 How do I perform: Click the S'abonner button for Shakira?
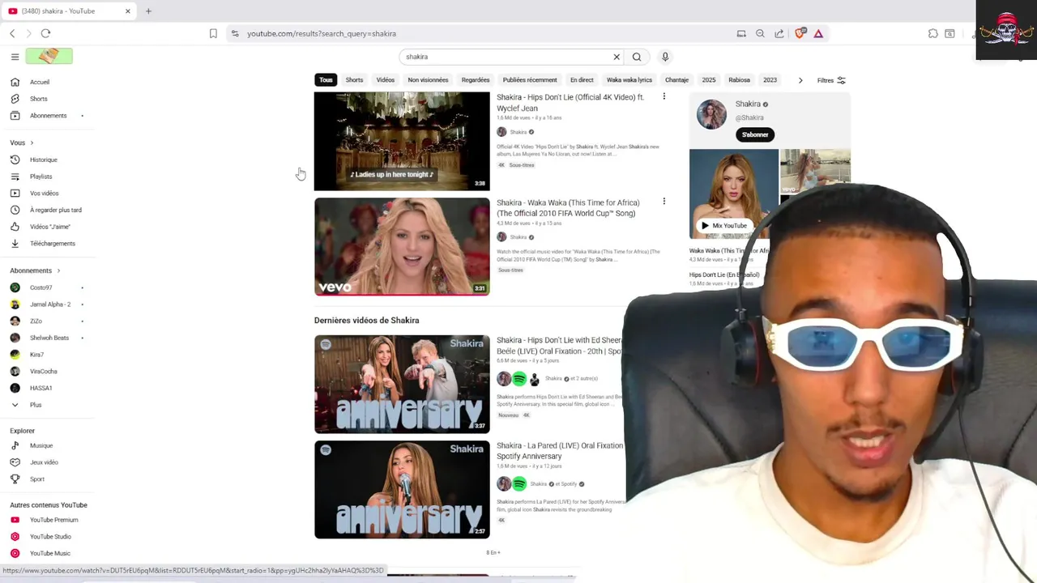pyautogui.click(x=755, y=134)
